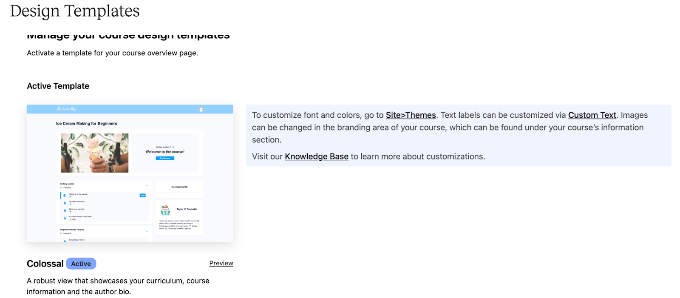Click the ice cream cone course photo
680x298 pixels.
point(94,153)
